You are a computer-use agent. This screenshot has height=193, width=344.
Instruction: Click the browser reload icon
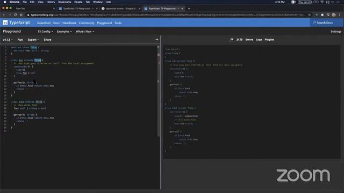point(16,15)
